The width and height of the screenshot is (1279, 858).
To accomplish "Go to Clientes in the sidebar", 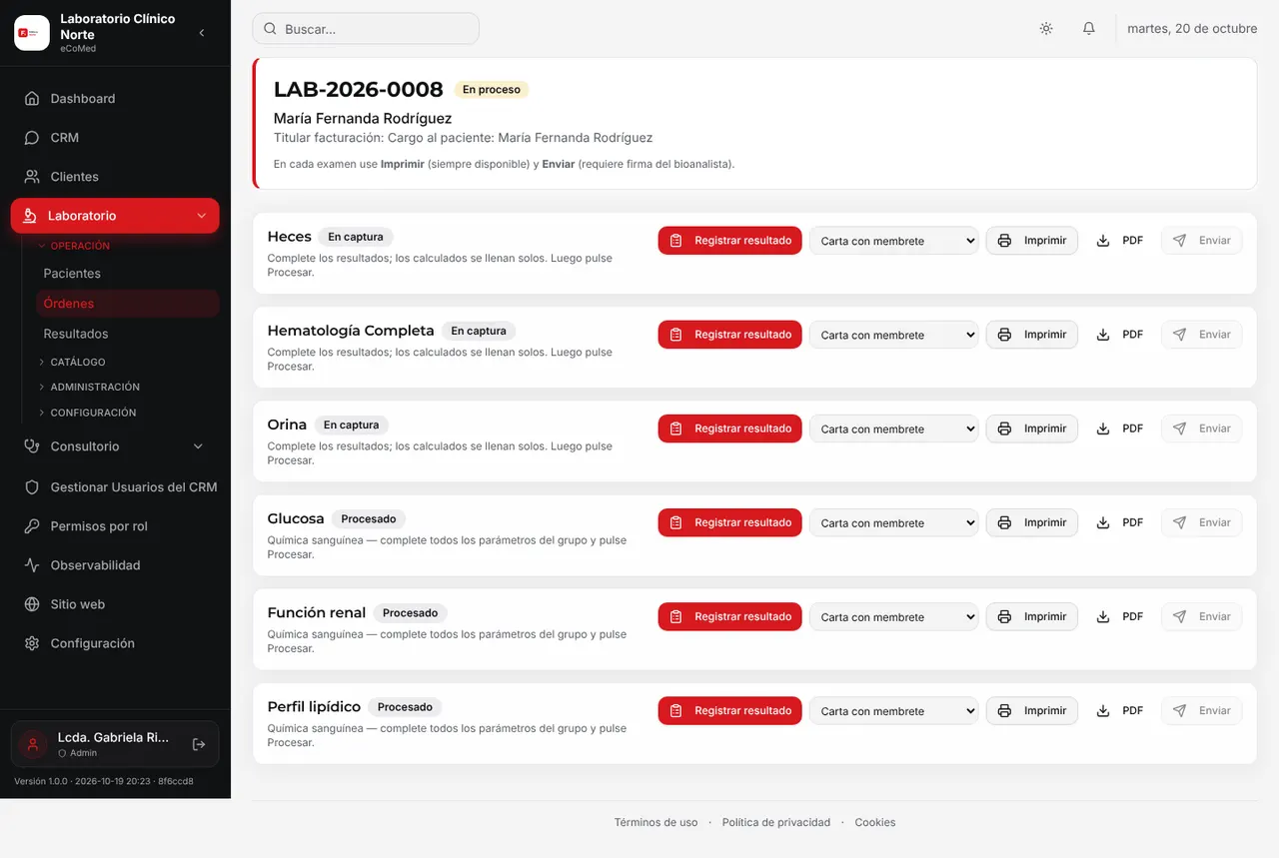I will click(x=115, y=176).
